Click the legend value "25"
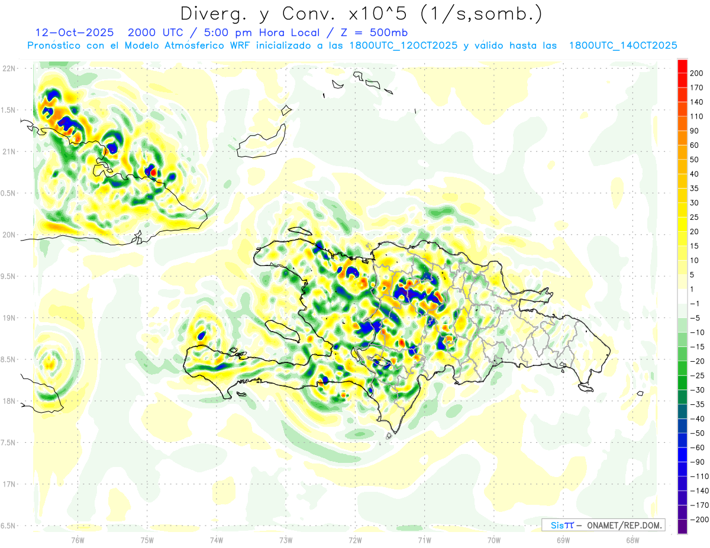The height and width of the screenshot is (548, 710). coord(695,217)
